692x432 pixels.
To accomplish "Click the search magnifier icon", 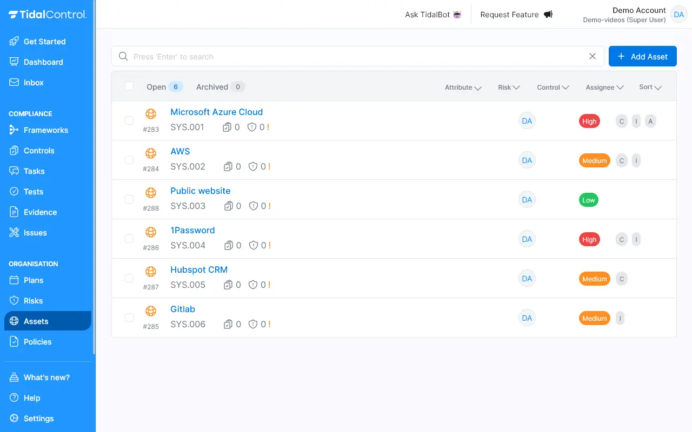I will [x=123, y=56].
